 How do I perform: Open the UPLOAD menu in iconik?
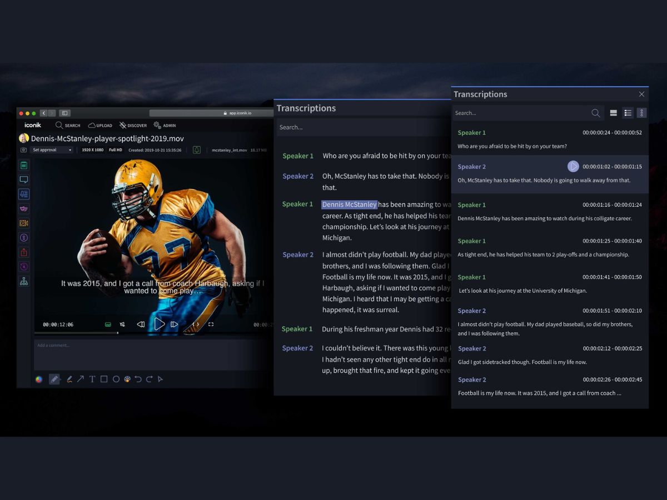pyautogui.click(x=100, y=126)
